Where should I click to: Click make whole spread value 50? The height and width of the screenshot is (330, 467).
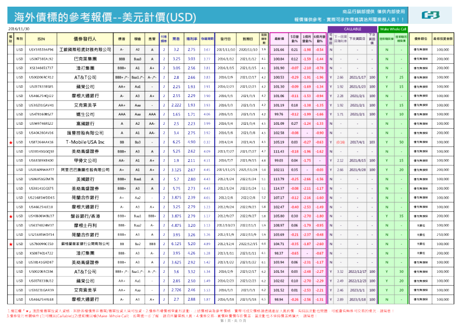tap(402, 142)
